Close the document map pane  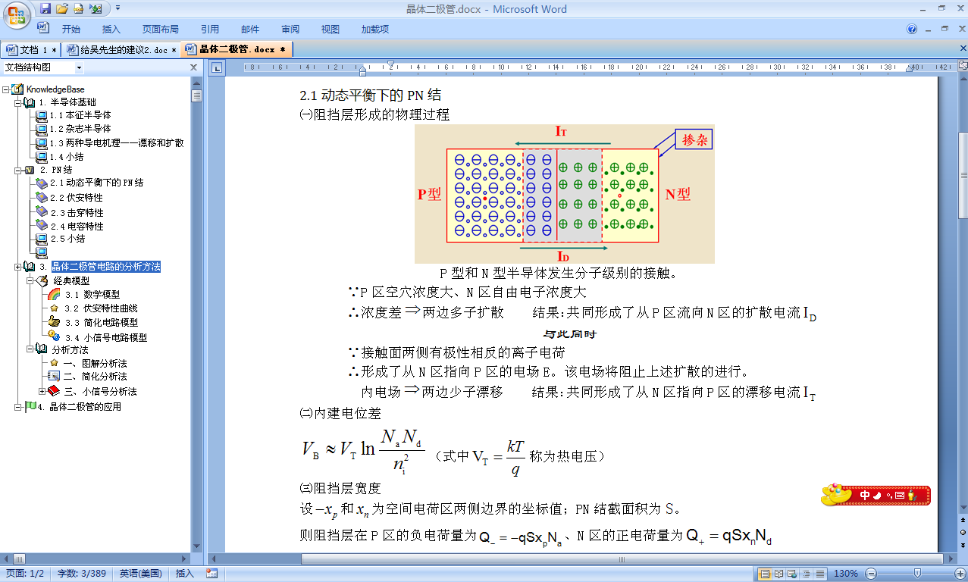click(x=193, y=67)
